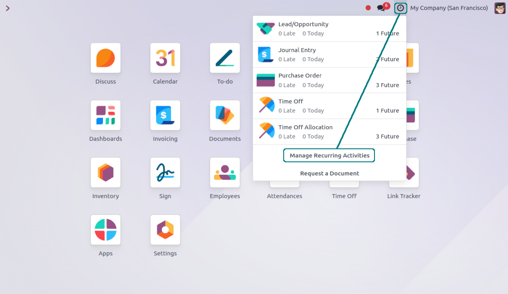Open the Apps module

pyautogui.click(x=106, y=230)
